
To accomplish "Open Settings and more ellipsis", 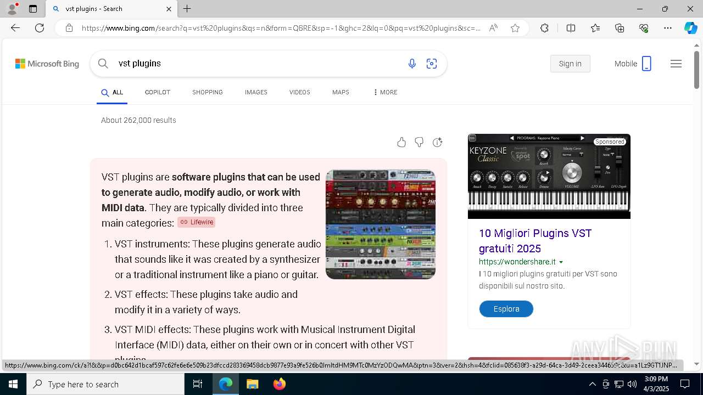I will (668, 28).
